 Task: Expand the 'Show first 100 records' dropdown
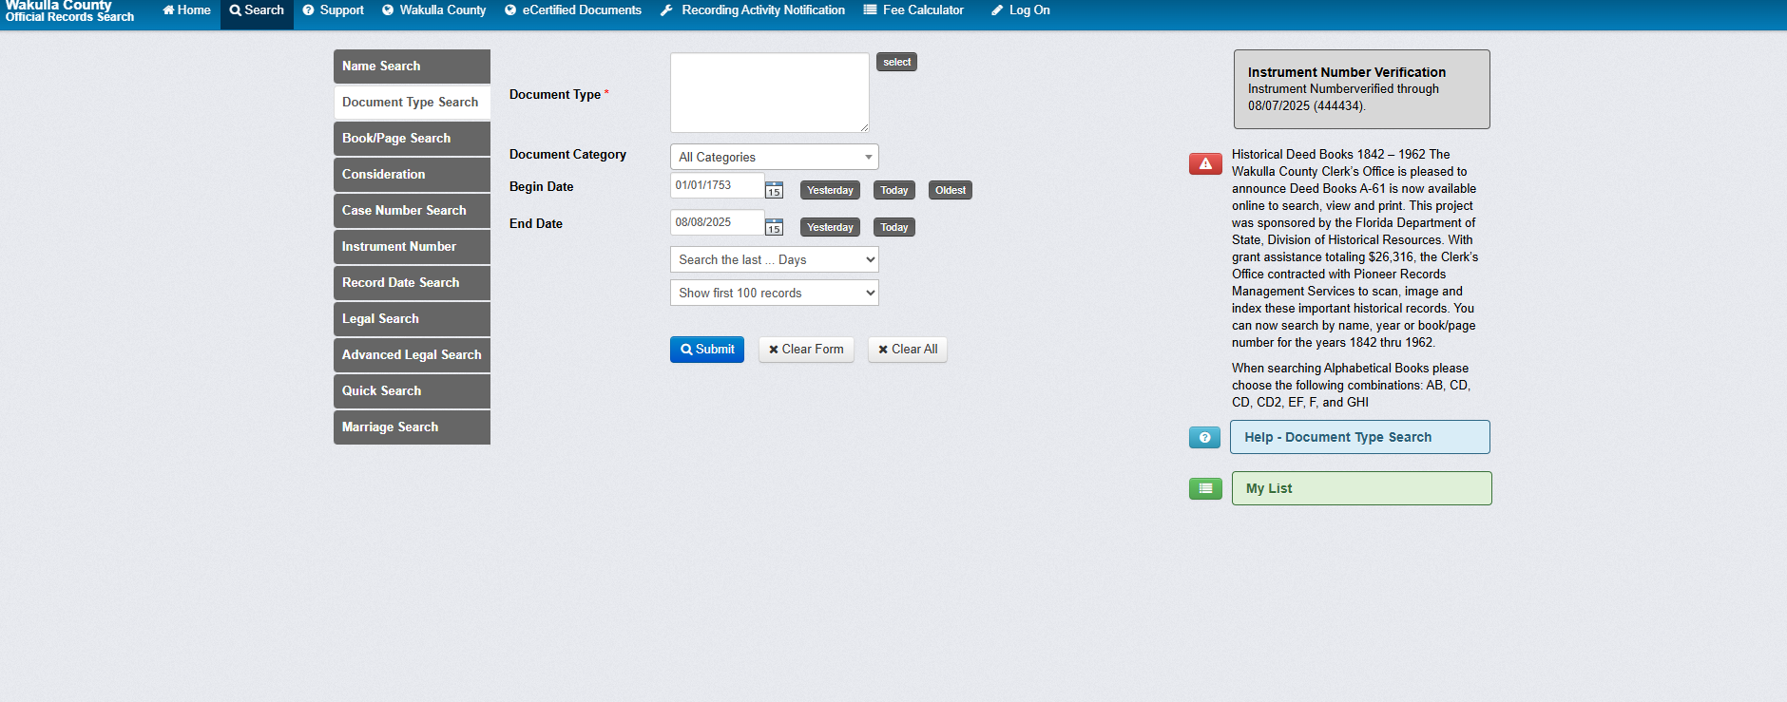[774, 293]
